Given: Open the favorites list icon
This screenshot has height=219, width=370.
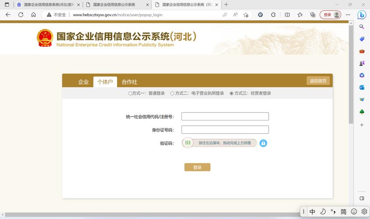Looking at the screenshot, I should coord(300,15).
